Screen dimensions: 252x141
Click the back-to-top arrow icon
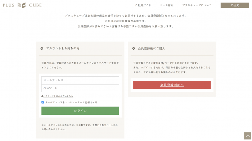[248, 136]
